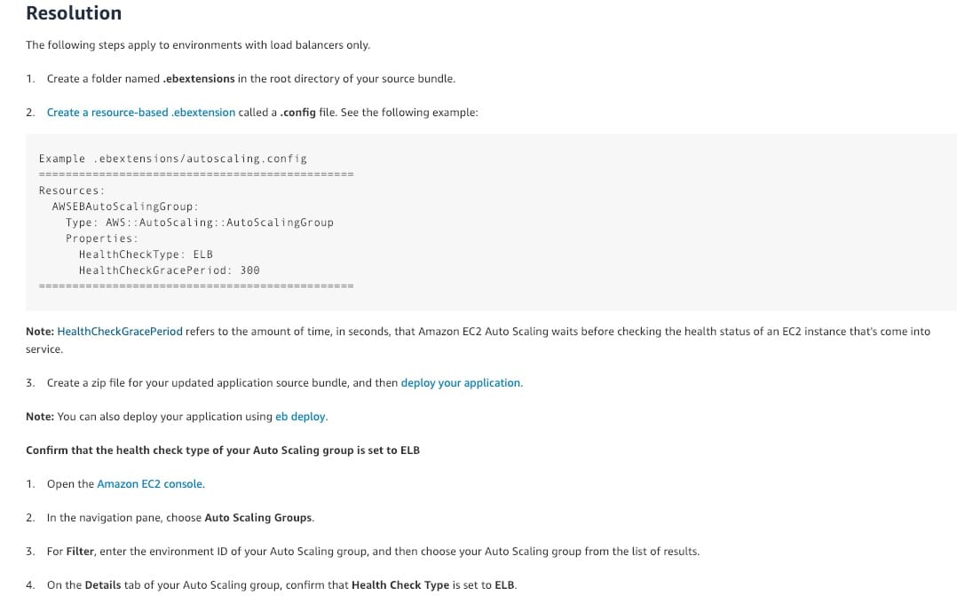Click the bold ".ebextensions" folder name in step 1
The image size is (957, 611).
[x=199, y=79]
